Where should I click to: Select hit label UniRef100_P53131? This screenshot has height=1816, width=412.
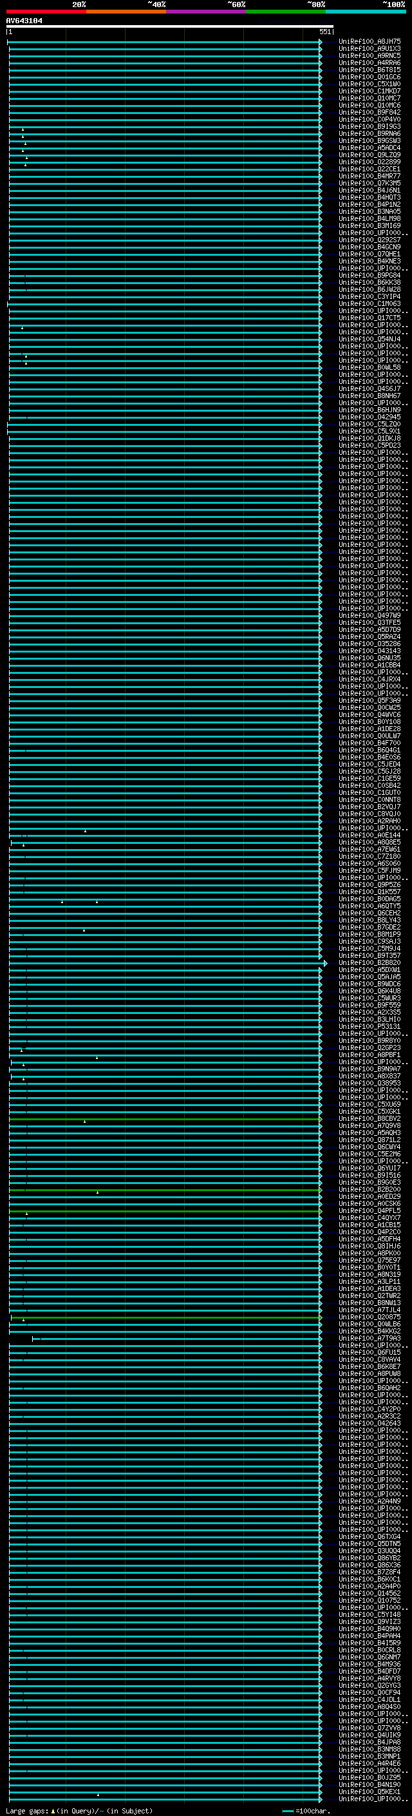[x=369, y=1026]
